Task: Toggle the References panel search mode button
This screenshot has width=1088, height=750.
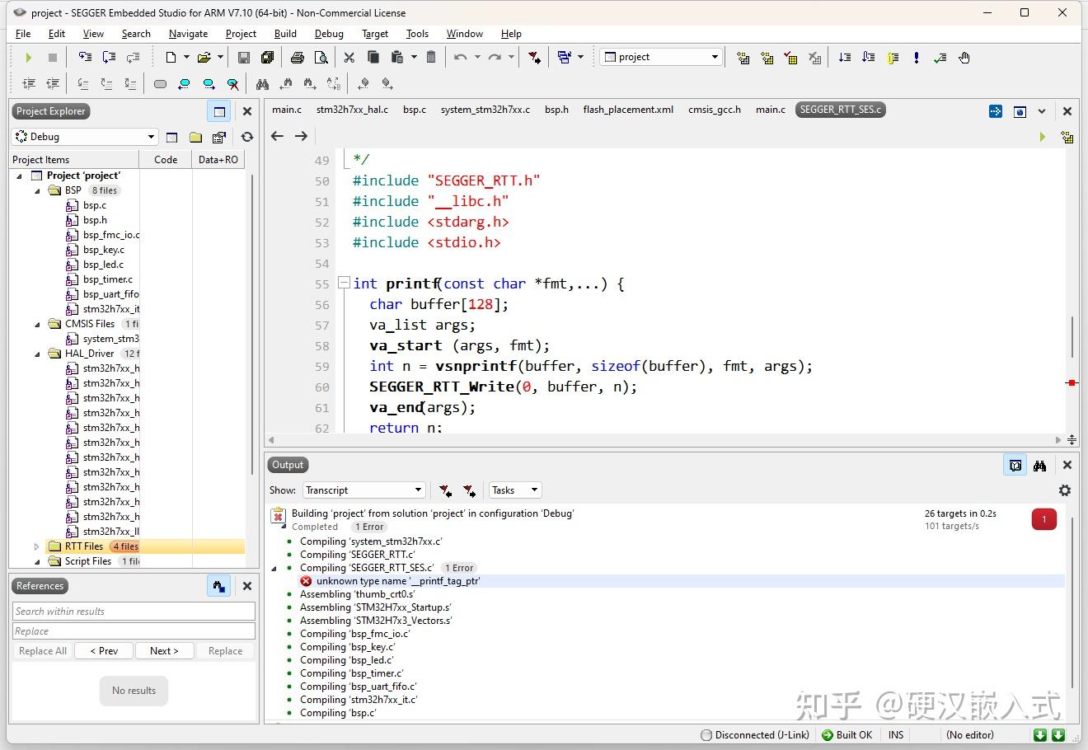Action: click(x=218, y=586)
